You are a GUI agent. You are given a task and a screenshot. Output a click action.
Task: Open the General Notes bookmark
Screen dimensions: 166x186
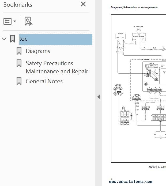pyautogui.click(x=44, y=81)
